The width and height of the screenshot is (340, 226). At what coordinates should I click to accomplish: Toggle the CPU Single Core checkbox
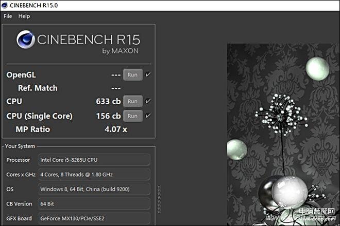[x=148, y=116]
